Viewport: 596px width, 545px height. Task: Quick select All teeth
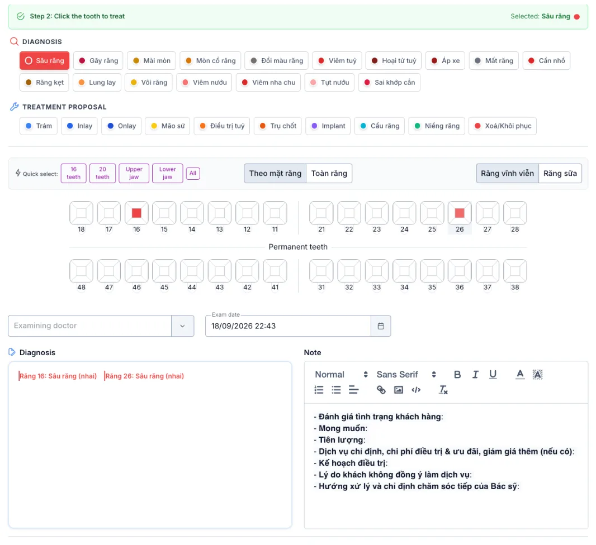tap(193, 174)
